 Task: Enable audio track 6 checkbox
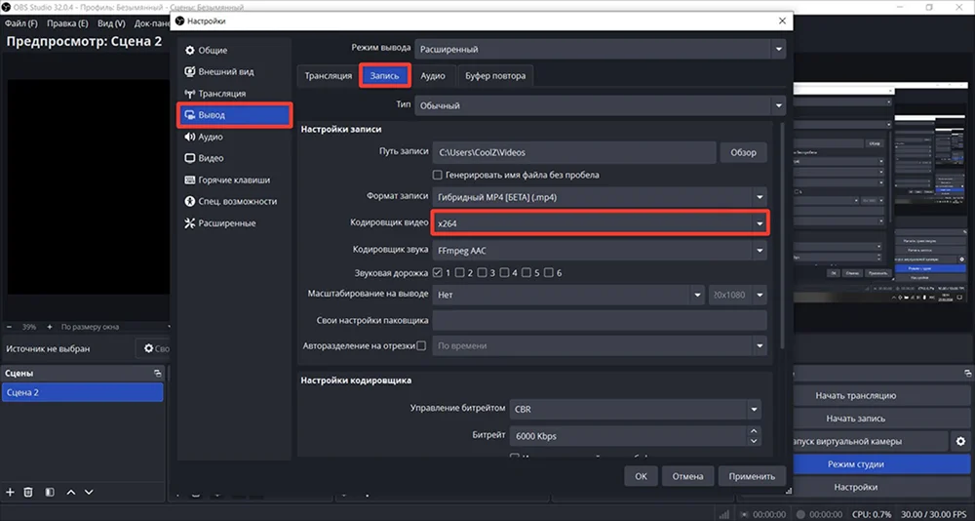pos(548,272)
